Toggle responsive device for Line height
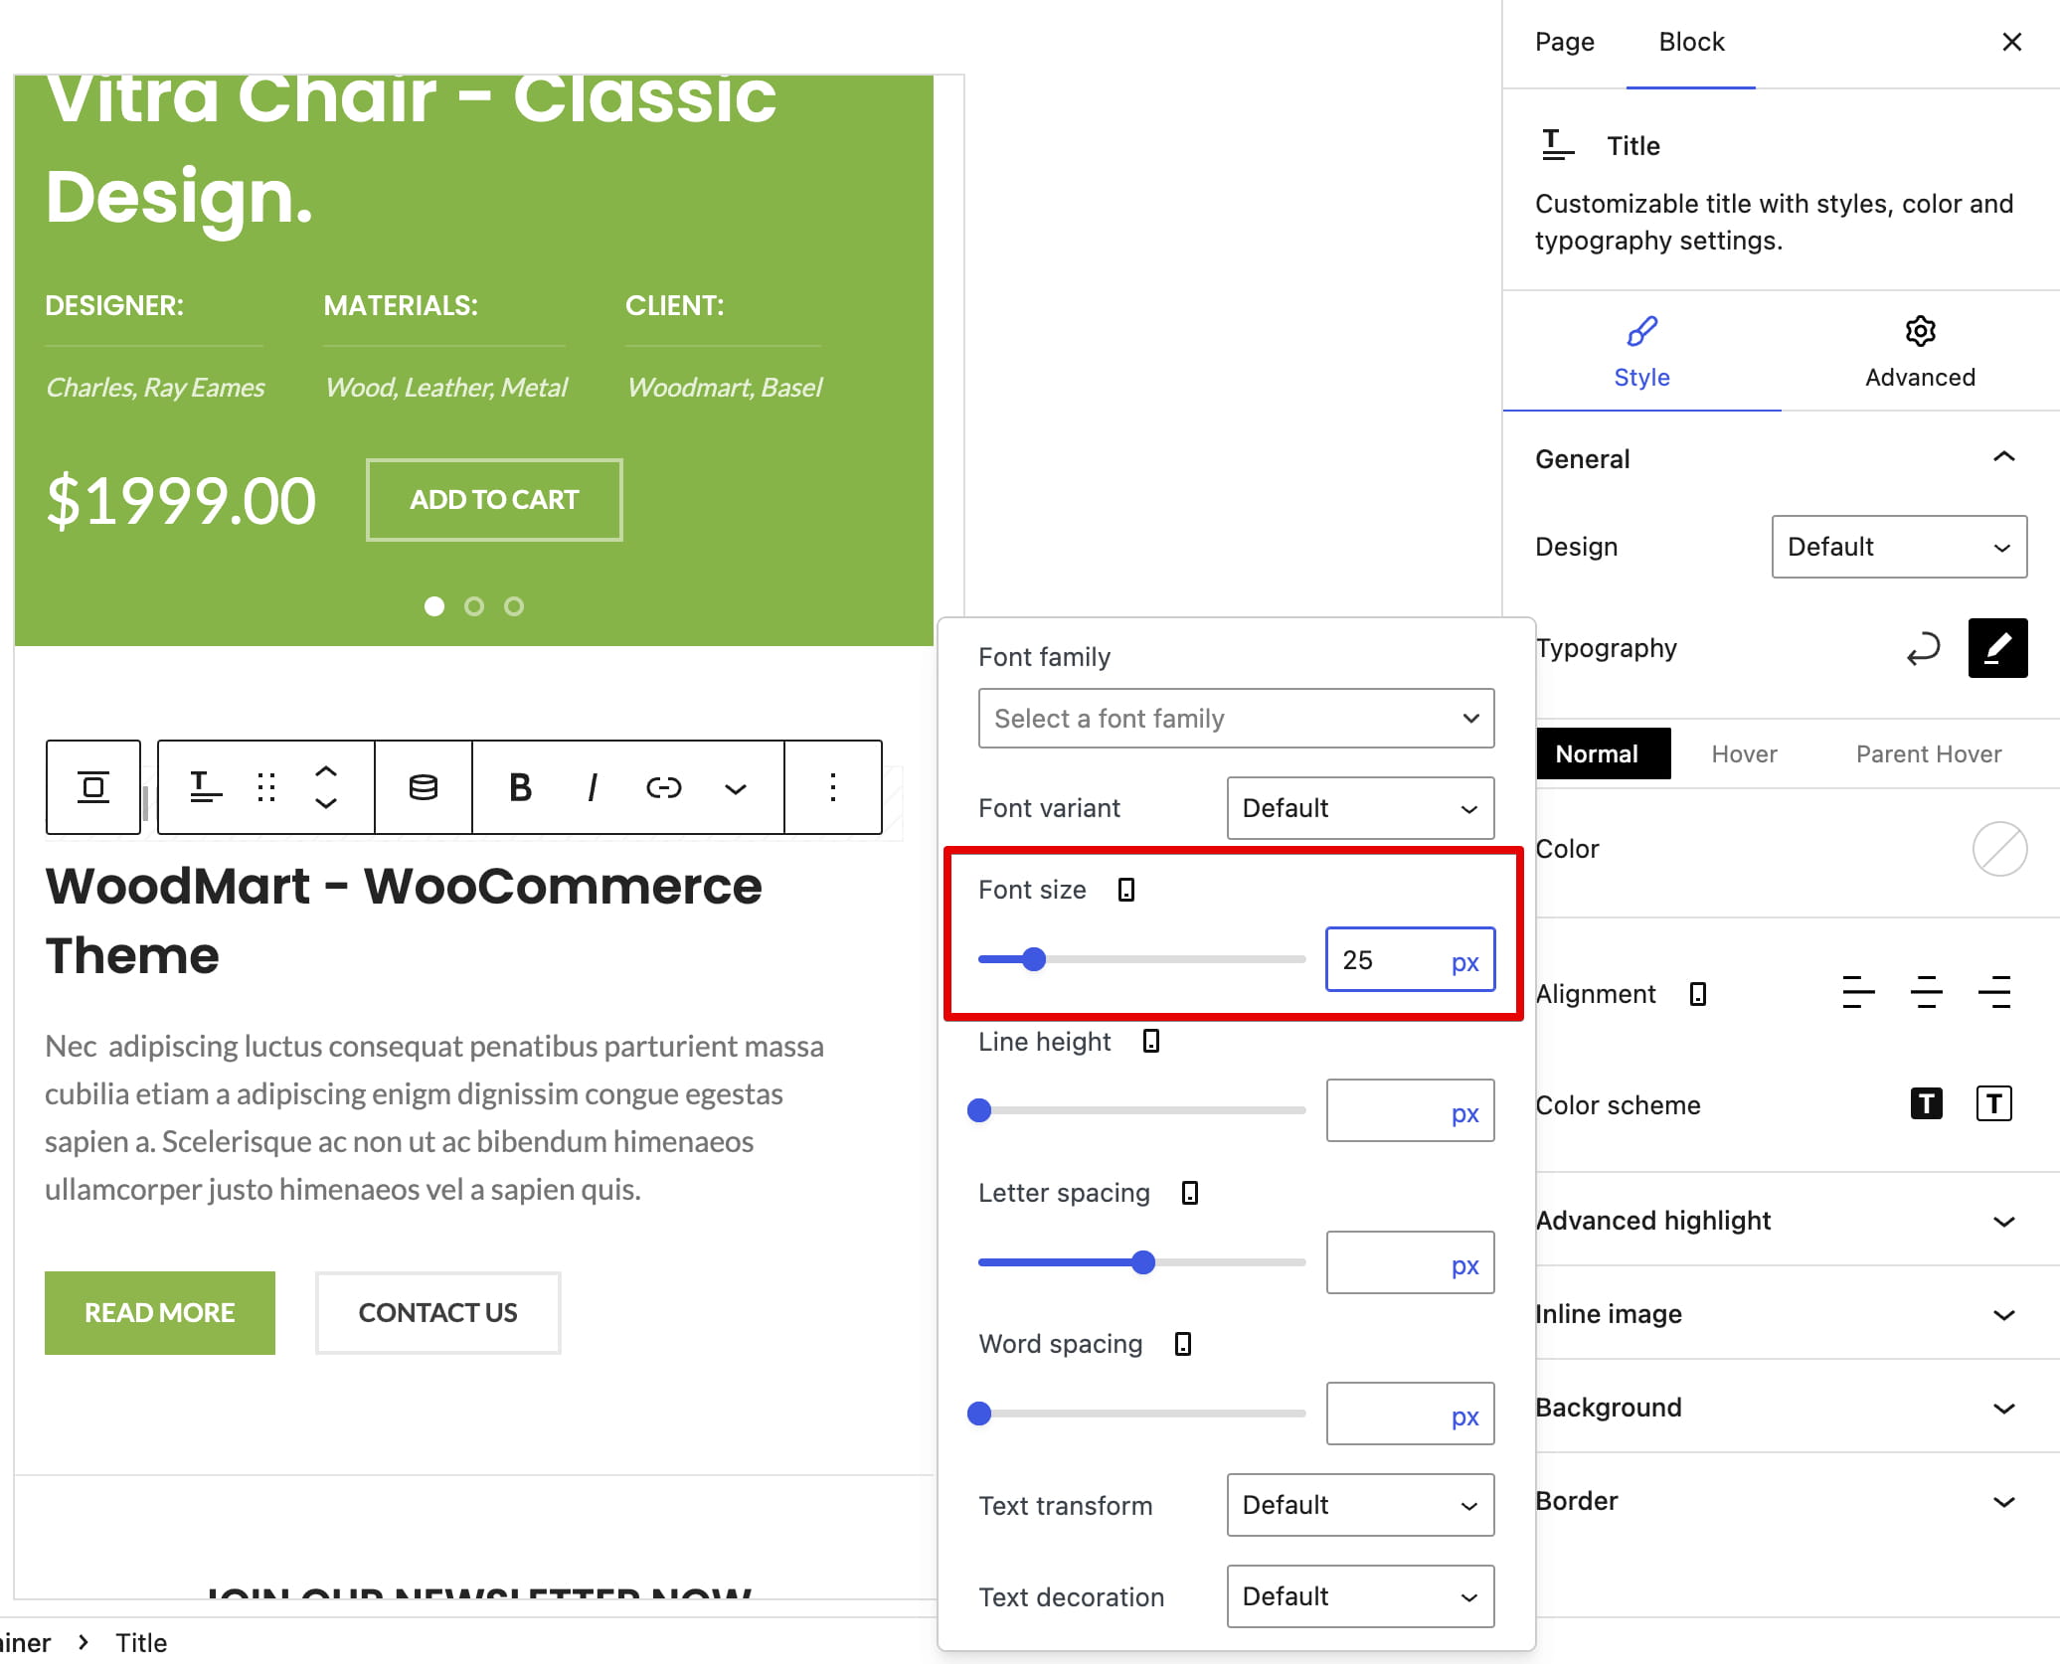 click(1151, 1041)
